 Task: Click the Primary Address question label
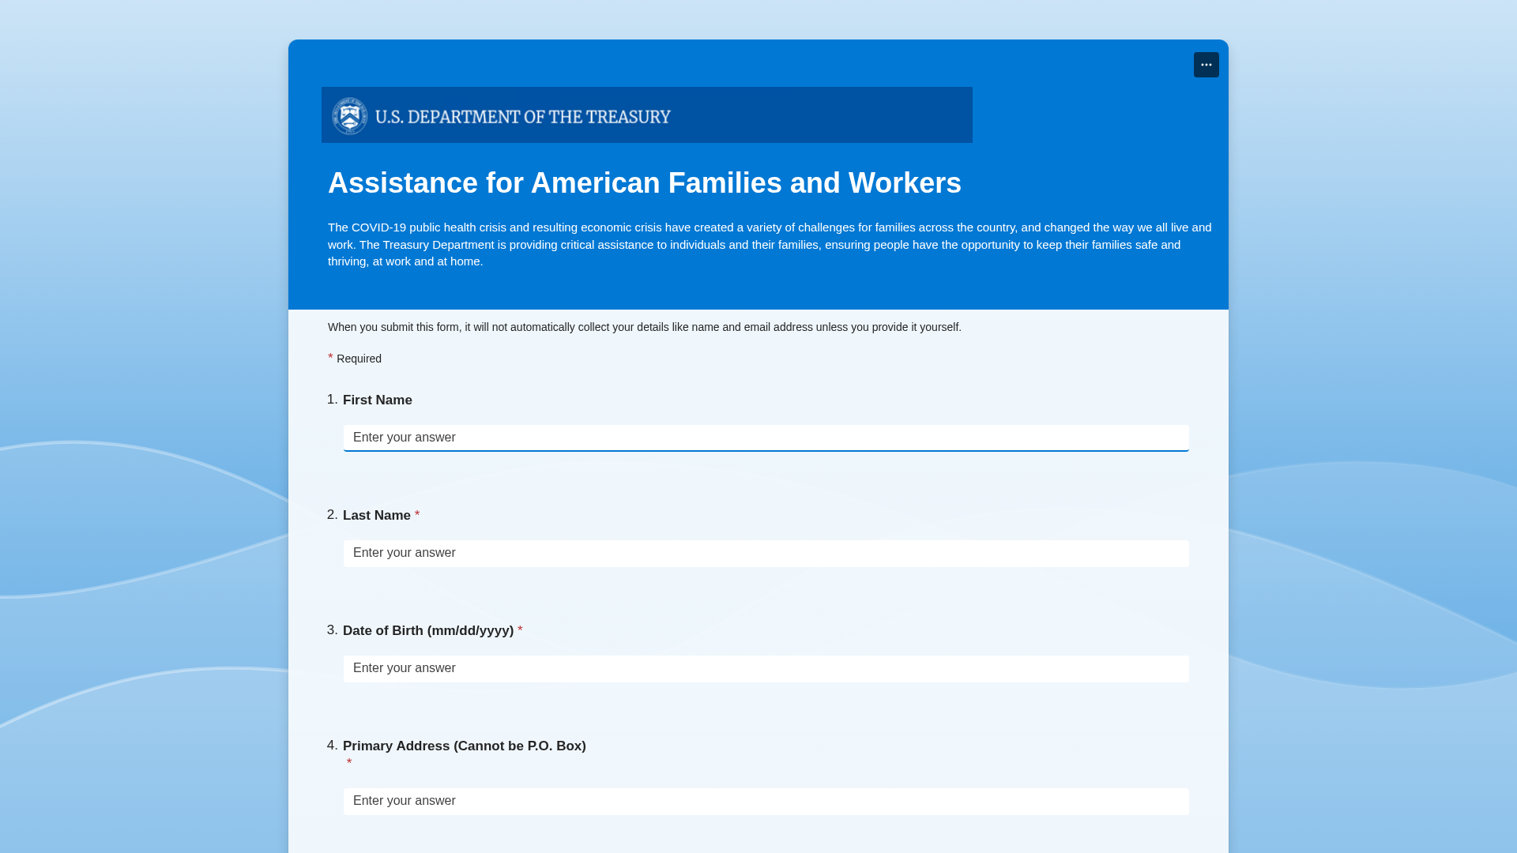pos(464,746)
